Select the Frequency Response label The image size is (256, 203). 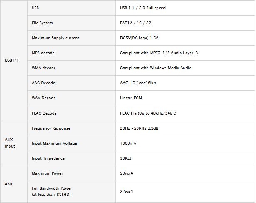(51, 128)
